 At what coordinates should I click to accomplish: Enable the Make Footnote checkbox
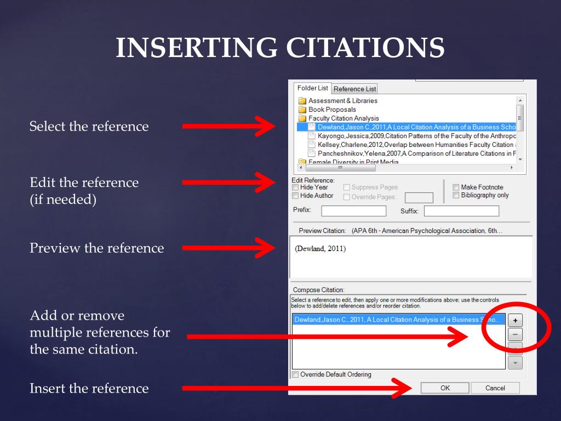point(456,187)
